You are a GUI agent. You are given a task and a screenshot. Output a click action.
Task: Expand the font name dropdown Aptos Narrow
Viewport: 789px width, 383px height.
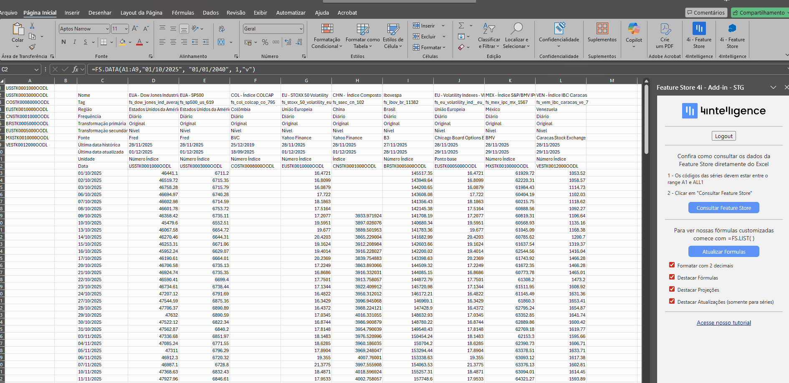tap(107, 29)
